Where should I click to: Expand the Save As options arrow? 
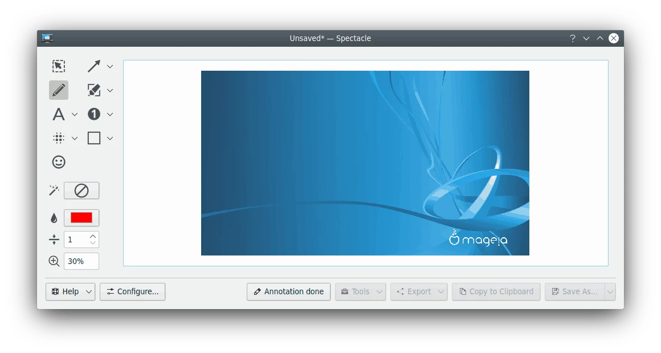[x=610, y=291]
